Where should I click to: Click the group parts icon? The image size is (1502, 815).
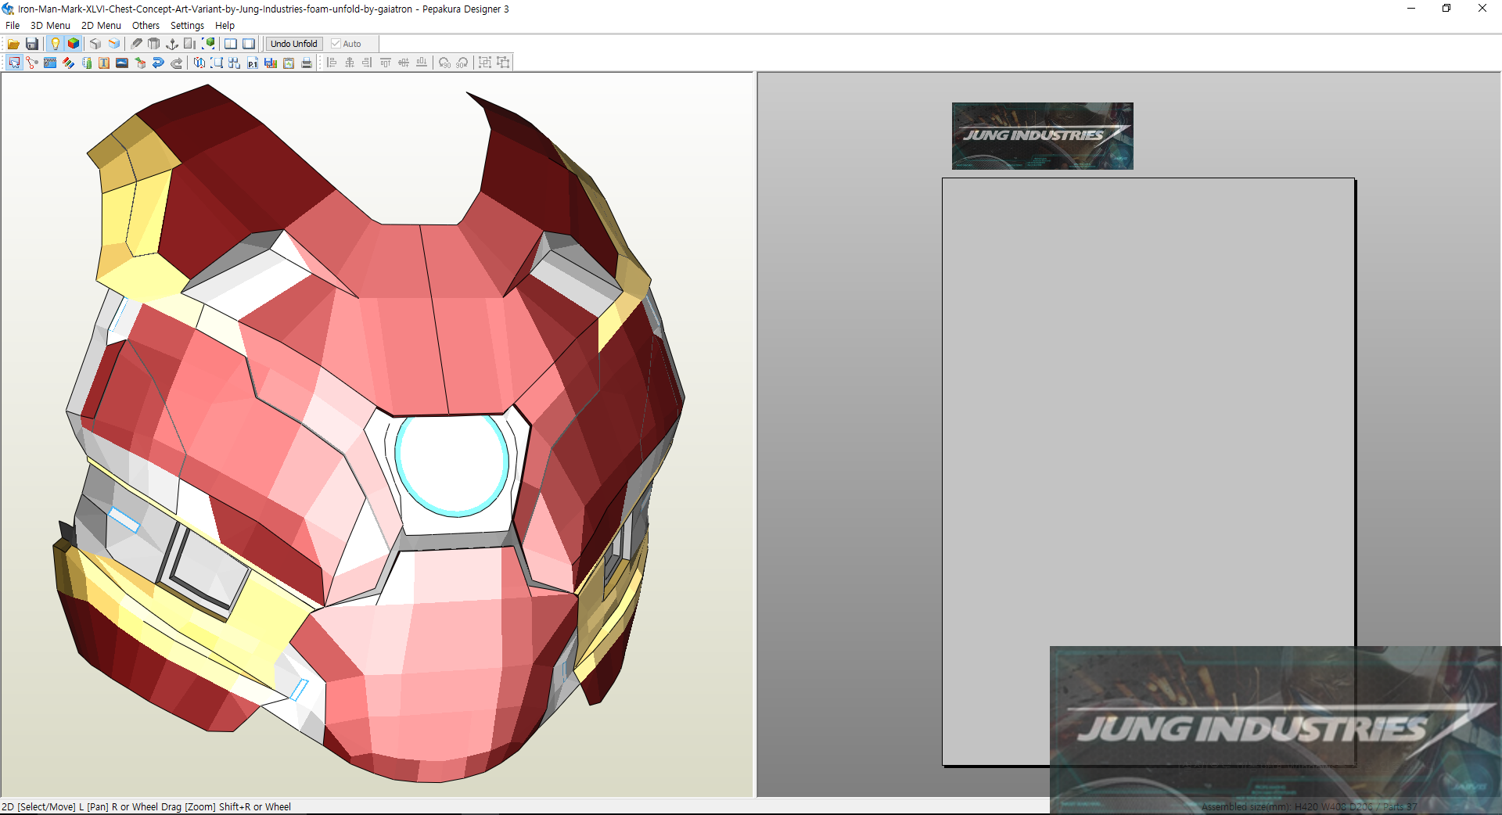tap(485, 63)
